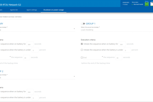Click the Device status label
This screenshot has width=153, height=102.
click(135, 2)
